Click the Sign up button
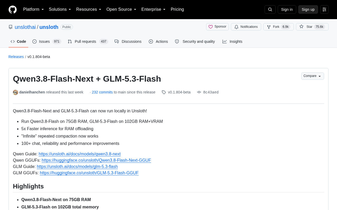 (308, 9)
